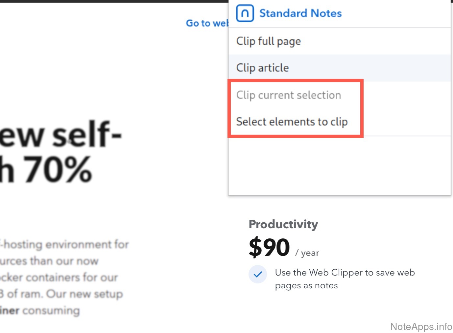Viewport: 453px width, 333px height.
Task: Pick Select elements to clip
Action: 292,122
